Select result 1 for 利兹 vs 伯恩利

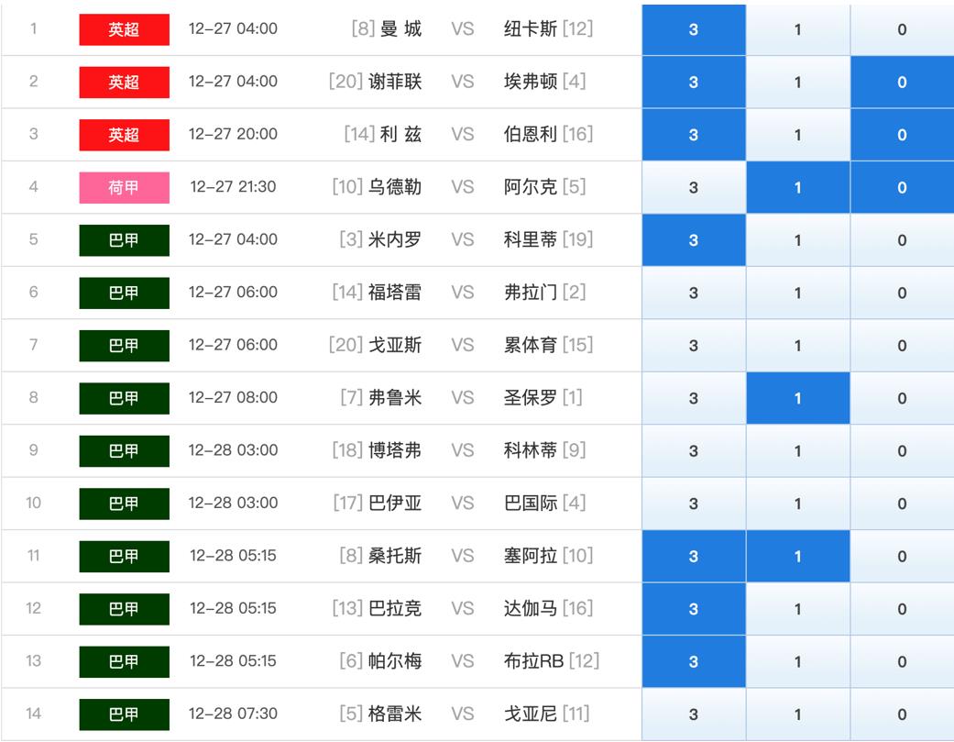point(797,135)
